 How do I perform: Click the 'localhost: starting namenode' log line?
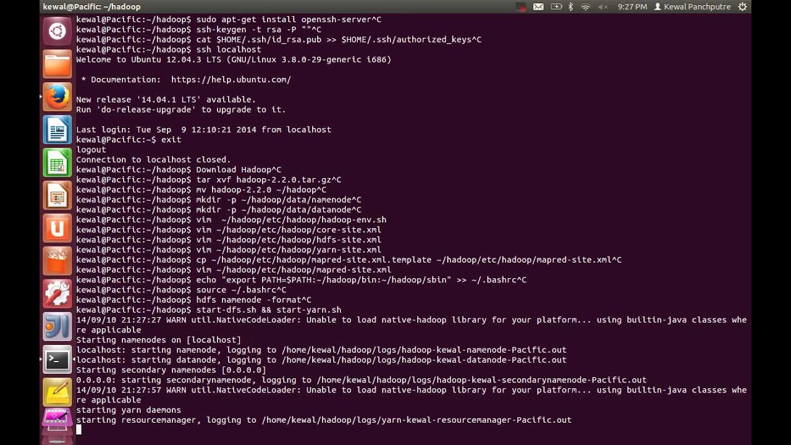pos(321,350)
